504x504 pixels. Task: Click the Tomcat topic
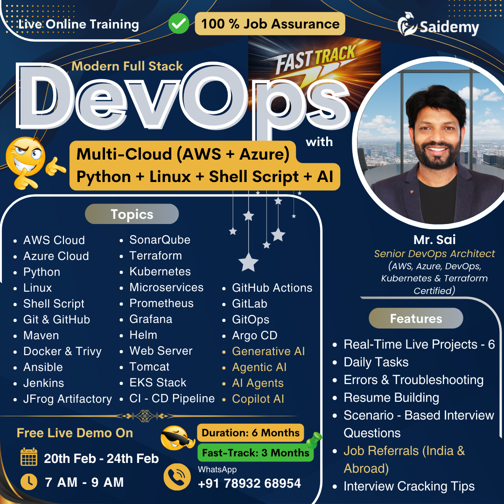click(x=149, y=366)
